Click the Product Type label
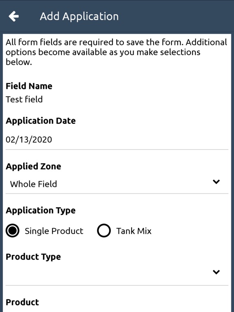Image resolution: width=234 pixels, height=312 pixels. (x=33, y=257)
